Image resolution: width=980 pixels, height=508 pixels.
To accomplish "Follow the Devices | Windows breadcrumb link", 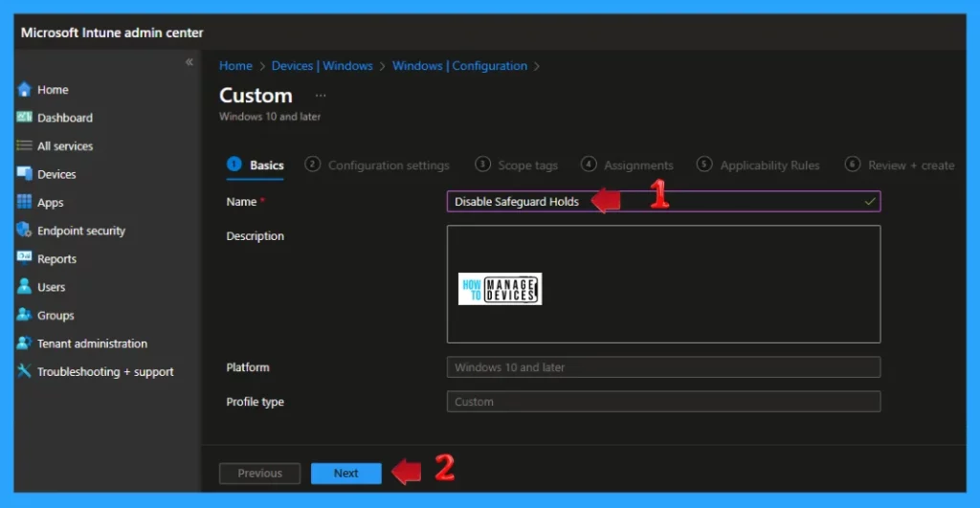I will tap(322, 66).
